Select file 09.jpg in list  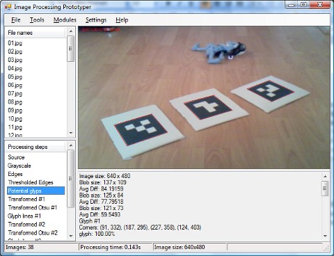(x=15, y=110)
